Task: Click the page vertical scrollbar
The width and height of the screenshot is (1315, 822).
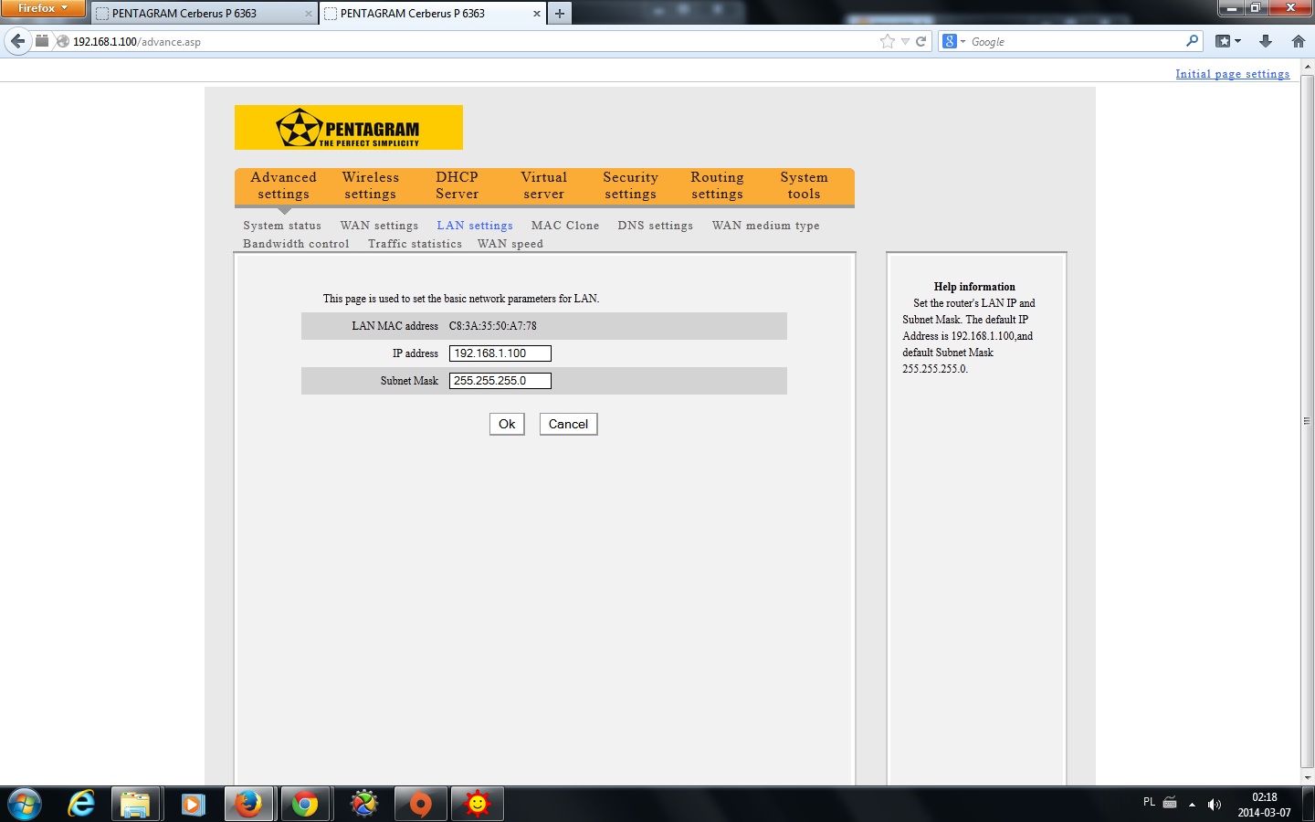Action: (1307, 420)
